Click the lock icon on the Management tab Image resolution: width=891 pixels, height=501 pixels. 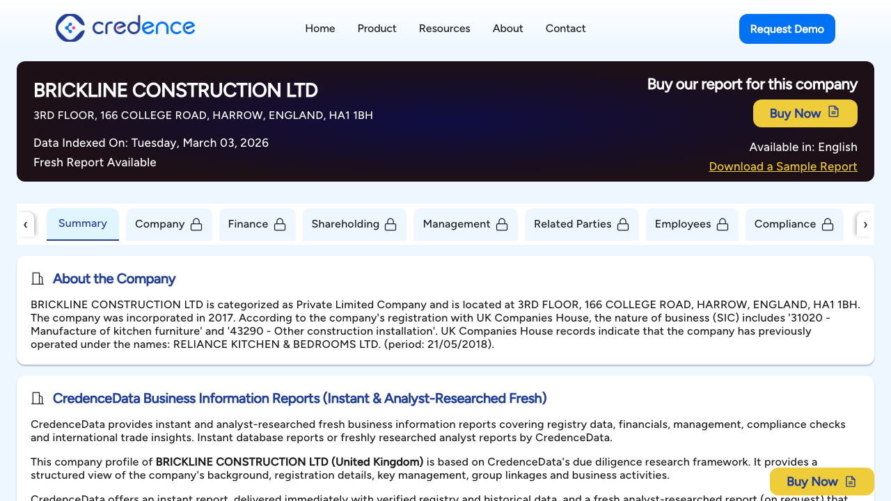(x=502, y=224)
